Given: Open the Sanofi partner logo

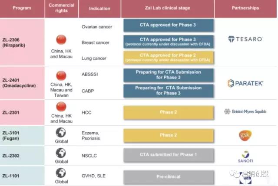Looking at the screenshot, I should tap(245, 155).
